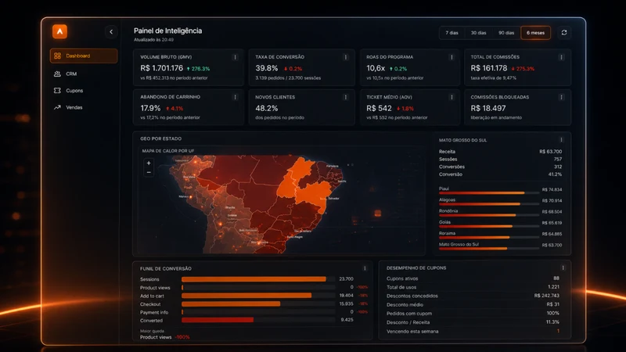This screenshot has height=352, width=626.
Task: Click the Total de usos row
Action: pos(473,287)
